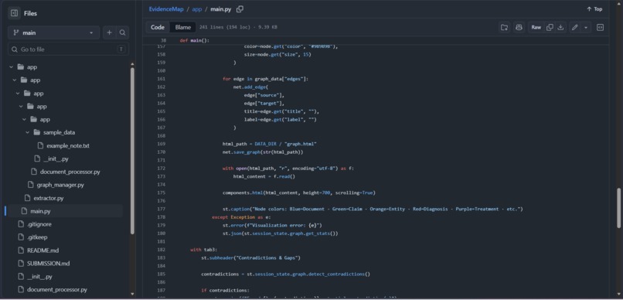The height and width of the screenshot is (300, 623).
Task: Collapse the innermost app folder chevron above sample_data
Action: 24,119
